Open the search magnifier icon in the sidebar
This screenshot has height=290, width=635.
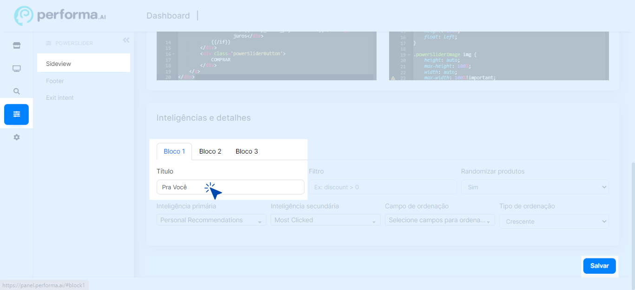coord(17,91)
